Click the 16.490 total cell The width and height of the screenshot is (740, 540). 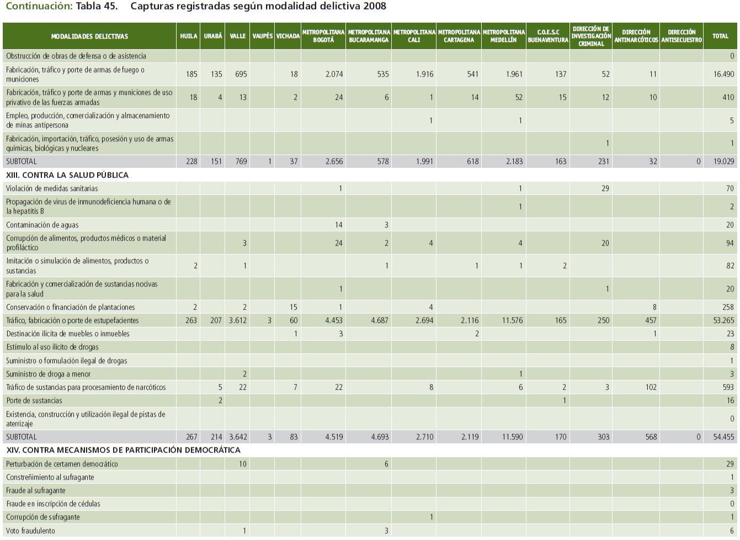click(723, 74)
